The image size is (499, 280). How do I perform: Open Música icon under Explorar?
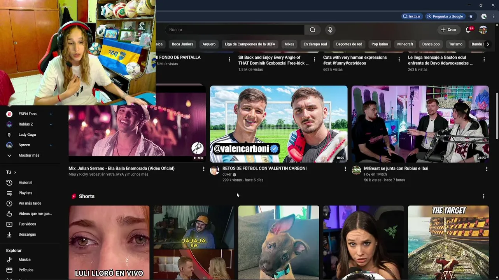coord(9,260)
